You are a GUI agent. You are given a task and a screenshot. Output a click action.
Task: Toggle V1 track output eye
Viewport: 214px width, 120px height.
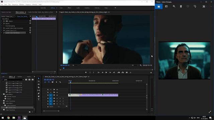coord(57,95)
